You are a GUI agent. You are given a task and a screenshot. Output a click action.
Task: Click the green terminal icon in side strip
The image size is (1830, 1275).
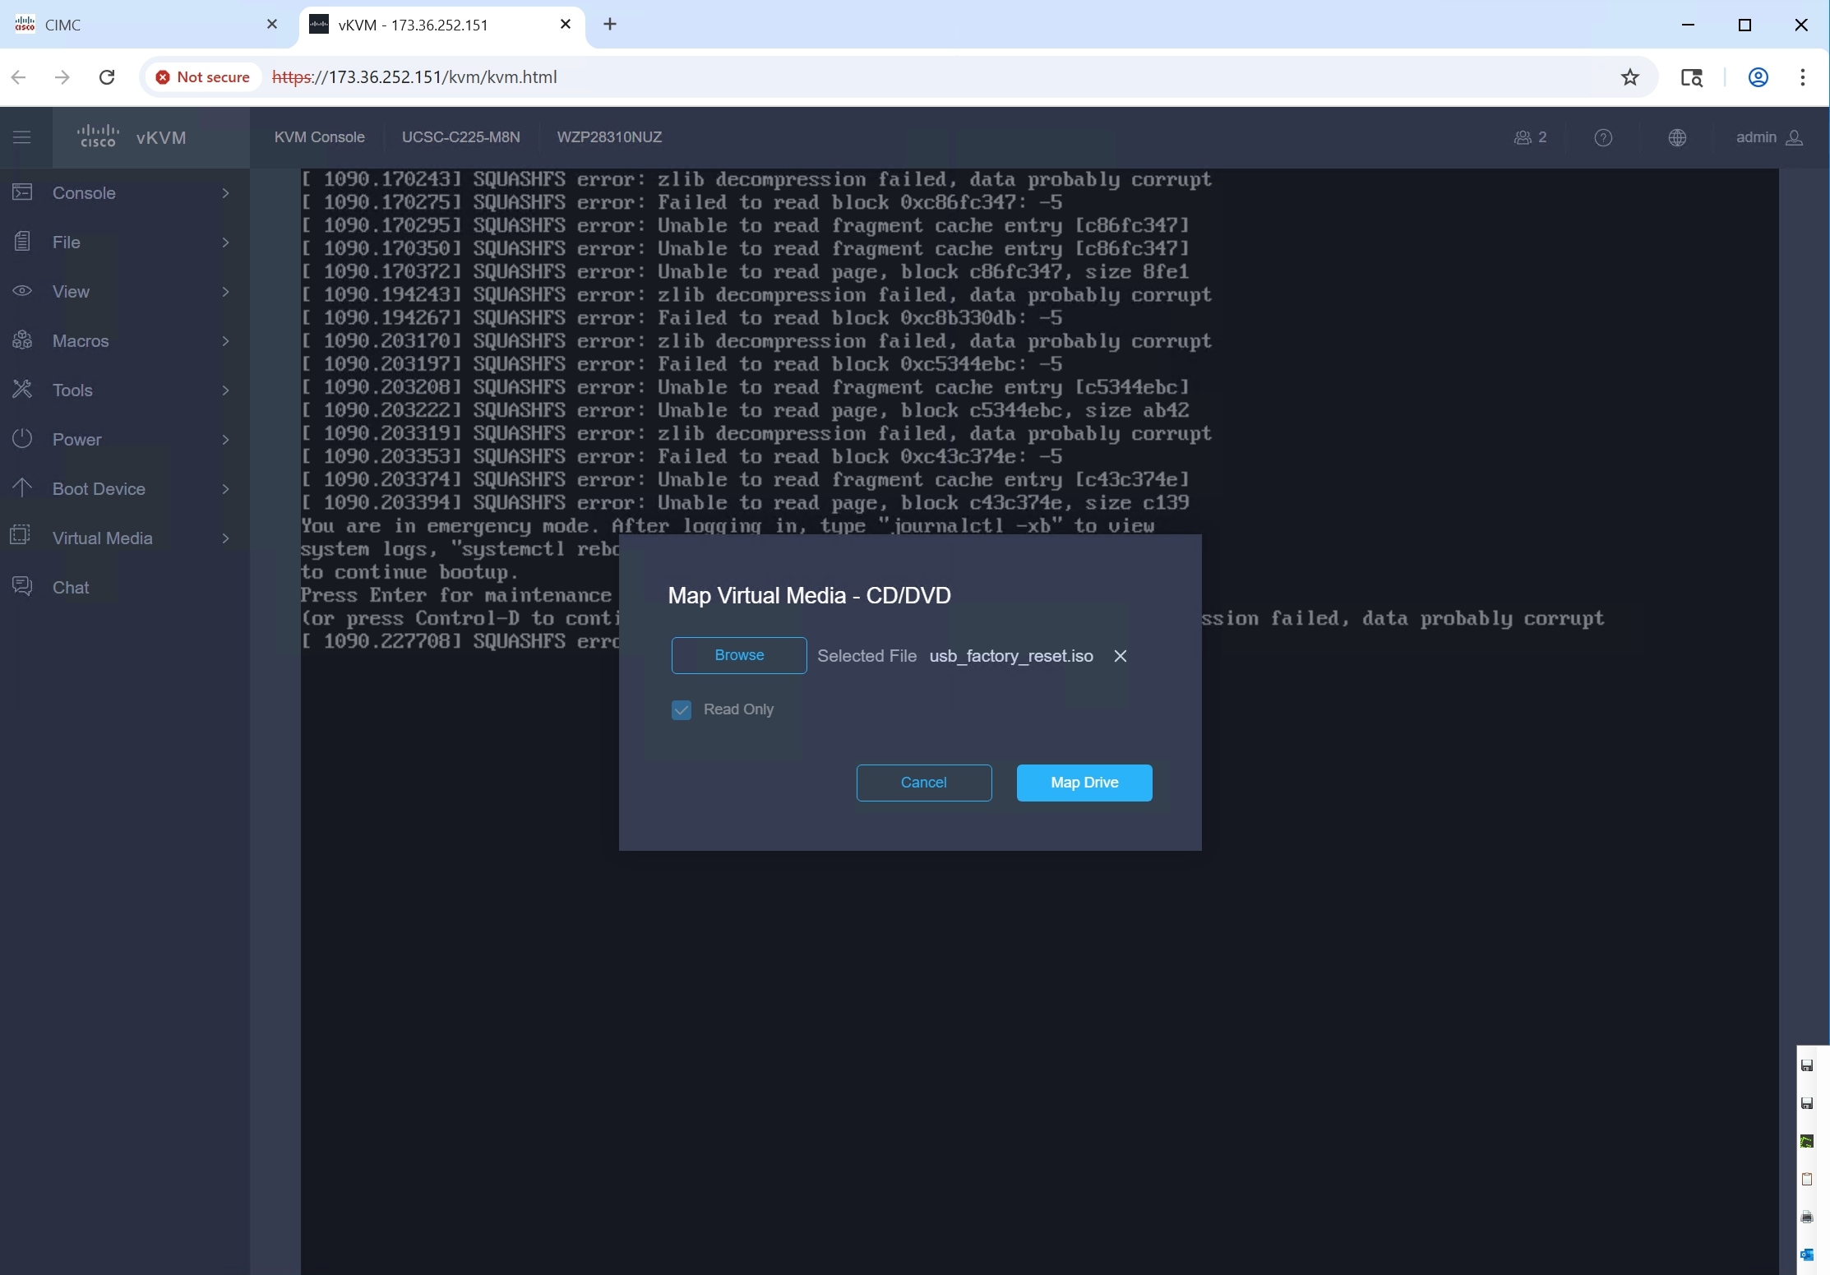[1807, 1141]
